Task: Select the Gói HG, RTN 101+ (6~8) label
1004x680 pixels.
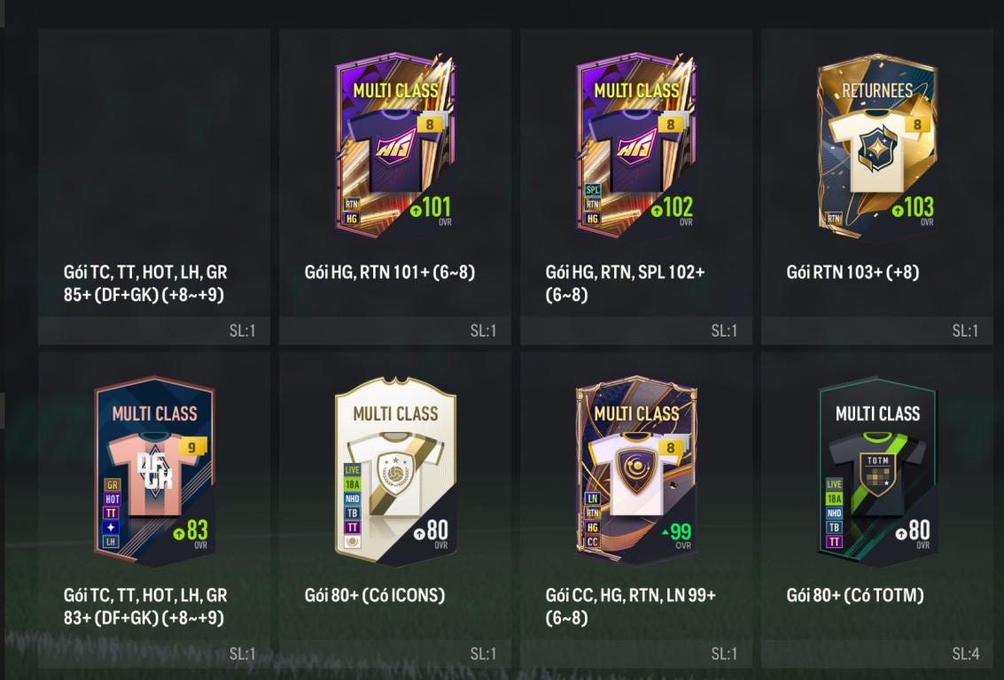Action: click(x=389, y=272)
